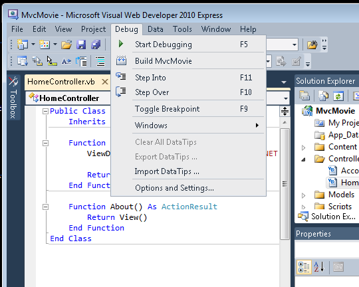Select Build MvcMovie in the Debug menu
Viewport: 359px width, 287px height.
click(x=188, y=61)
